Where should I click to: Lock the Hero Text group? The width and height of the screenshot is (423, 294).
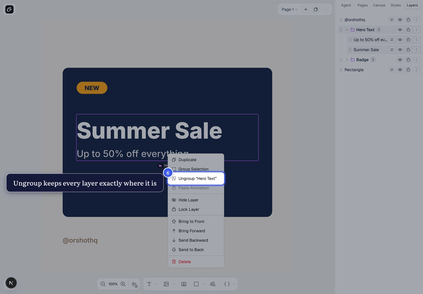point(408,30)
